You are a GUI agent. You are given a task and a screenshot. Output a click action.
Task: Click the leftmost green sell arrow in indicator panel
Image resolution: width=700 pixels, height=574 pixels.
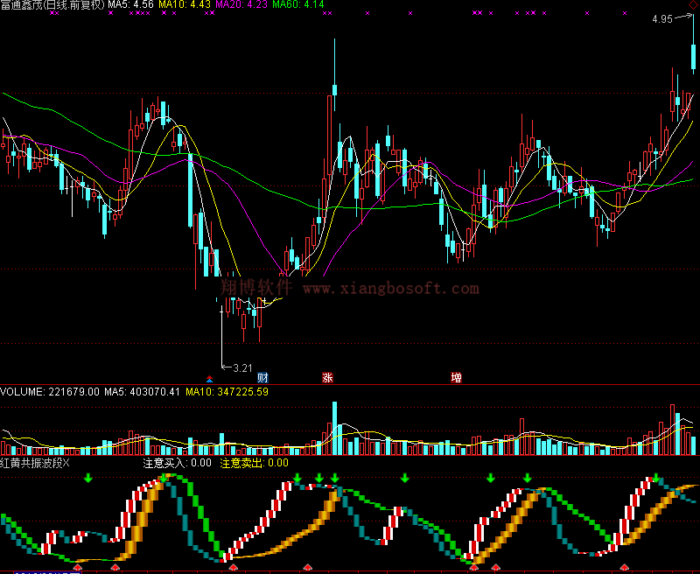tap(88, 478)
